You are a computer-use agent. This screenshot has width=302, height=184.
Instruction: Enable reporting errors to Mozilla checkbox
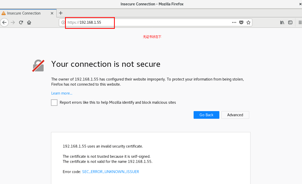point(54,103)
